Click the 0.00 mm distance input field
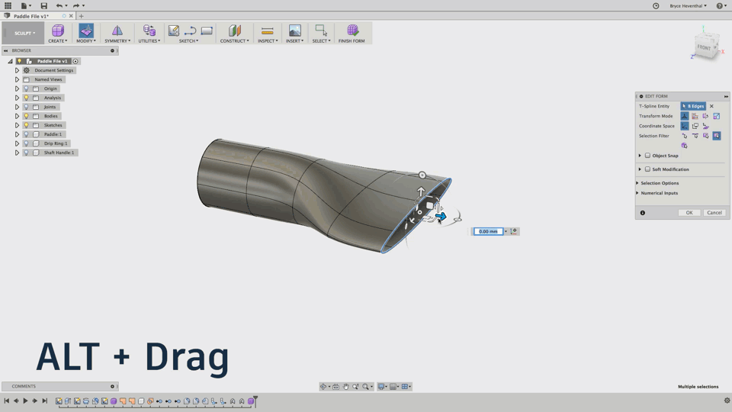Image resolution: width=732 pixels, height=412 pixels. tap(488, 231)
